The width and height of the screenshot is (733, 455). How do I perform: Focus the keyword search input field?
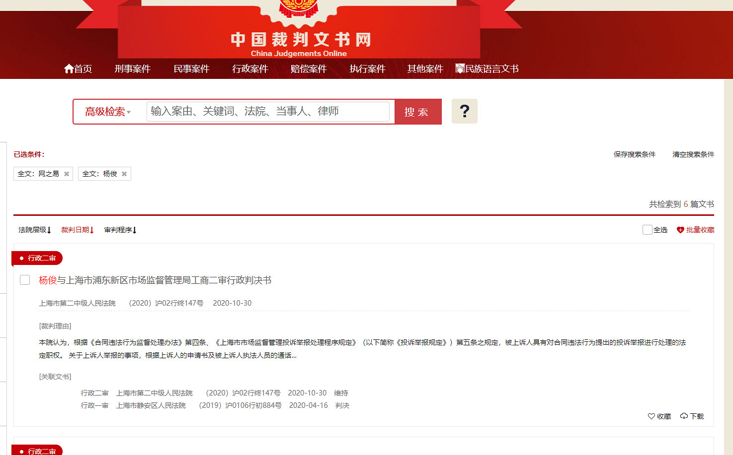(x=268, y=112)
